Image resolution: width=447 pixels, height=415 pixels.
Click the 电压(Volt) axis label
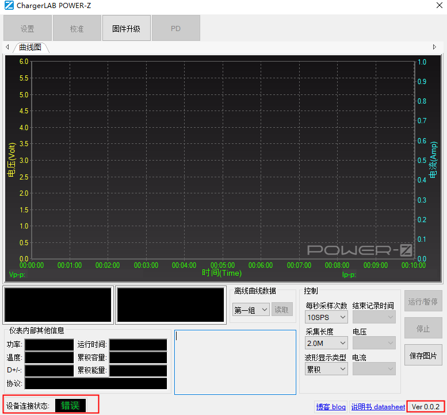tap(11, 159)
